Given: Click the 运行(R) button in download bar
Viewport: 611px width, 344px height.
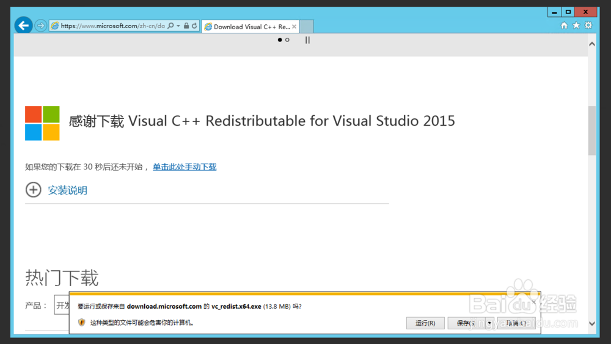Looking at the screenshot, I should [425, 323].
